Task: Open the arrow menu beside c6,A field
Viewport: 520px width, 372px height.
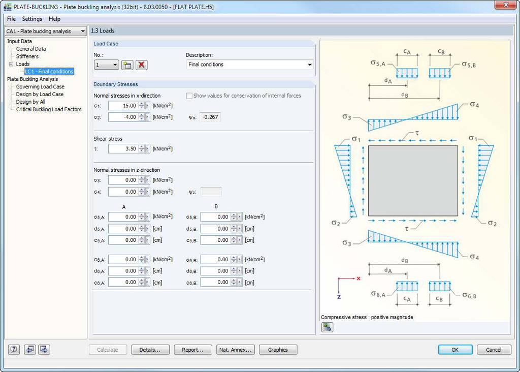Action: (x=148, y=283)
